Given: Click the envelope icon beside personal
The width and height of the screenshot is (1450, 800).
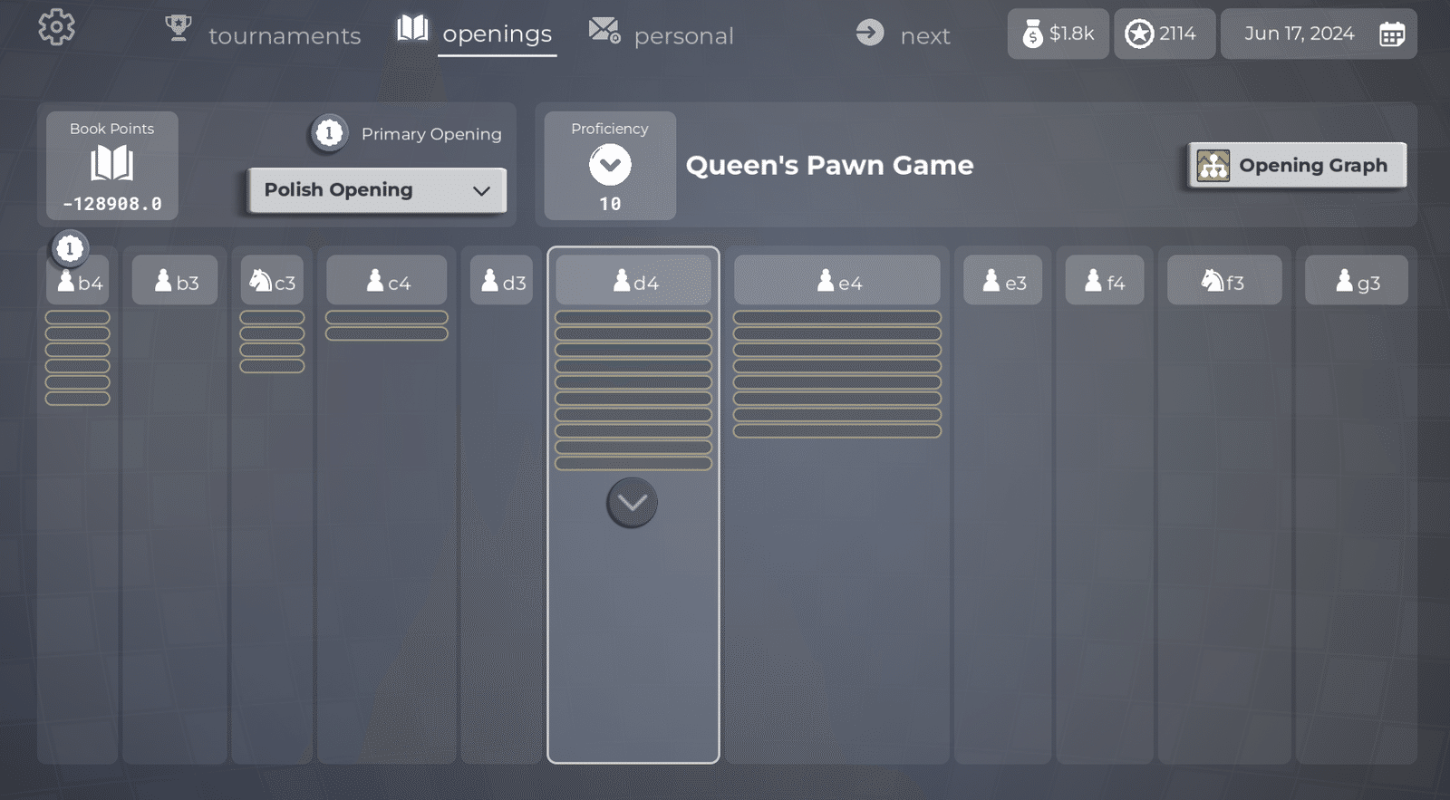Looking at the screenshot, I should [604, 30].
